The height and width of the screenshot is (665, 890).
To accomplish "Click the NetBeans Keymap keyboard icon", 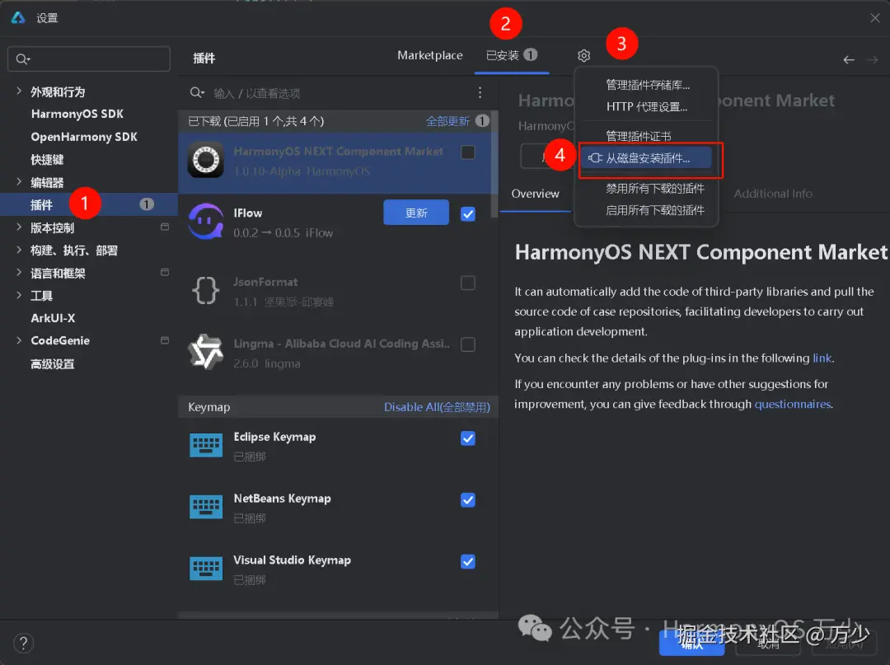I will [x=206, y=508].
